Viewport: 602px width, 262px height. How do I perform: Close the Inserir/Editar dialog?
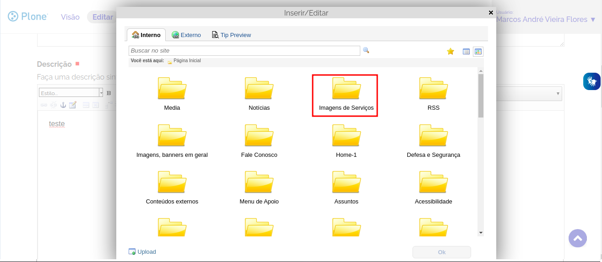point(491,13)
